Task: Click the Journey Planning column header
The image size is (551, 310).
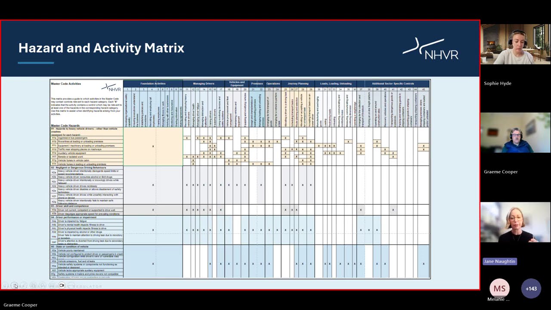Action: (x=298, y=84)
